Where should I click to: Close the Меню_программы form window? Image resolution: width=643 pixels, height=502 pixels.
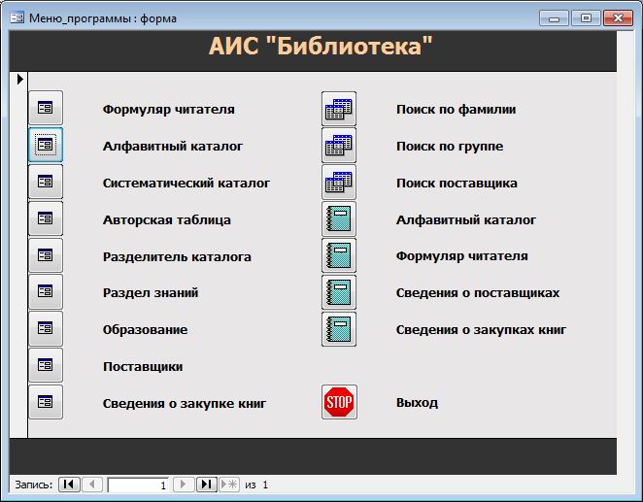coord(618,18)
